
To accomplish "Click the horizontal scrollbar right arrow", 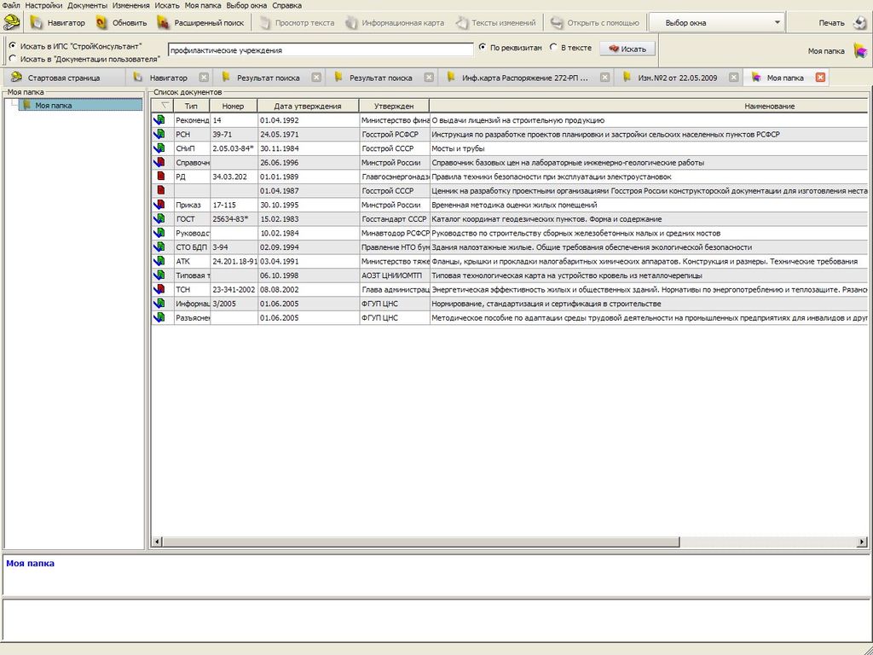I will pyautogui.click(x=863, y=542).
